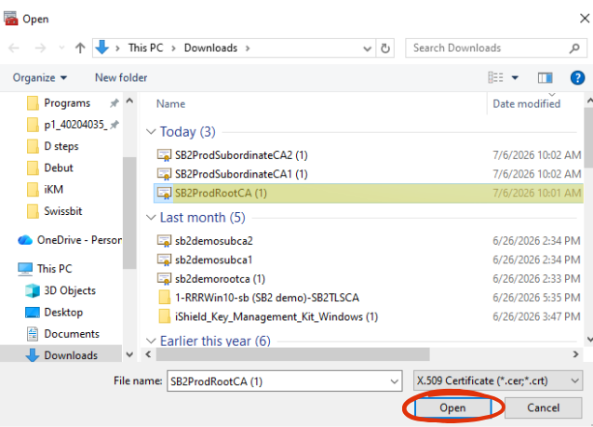
Task: Click the change view layout icon
Action: click(495, 78)
